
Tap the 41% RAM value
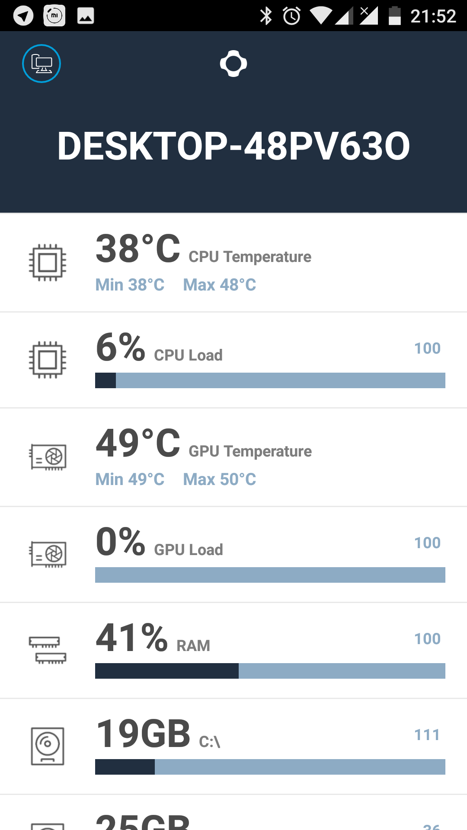pyautogui.click(x=131, y=638)
